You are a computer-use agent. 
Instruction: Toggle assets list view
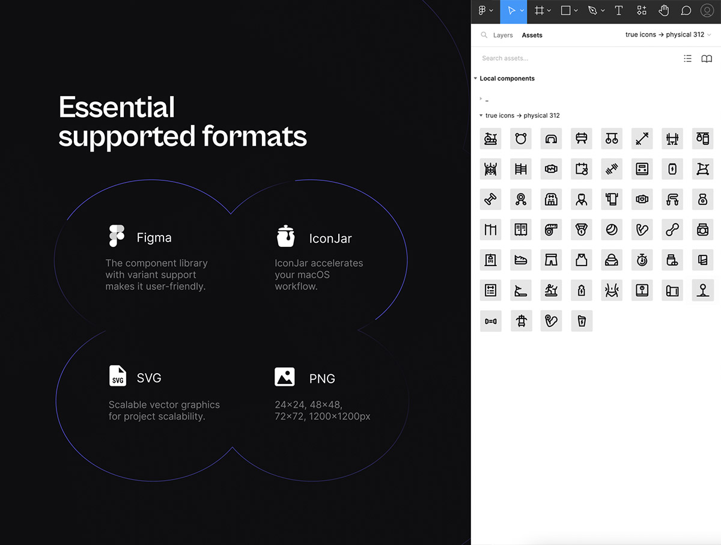(x=687, y=58)
